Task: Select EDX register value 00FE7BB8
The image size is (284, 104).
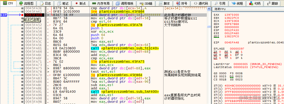Action: coord(232,24)
